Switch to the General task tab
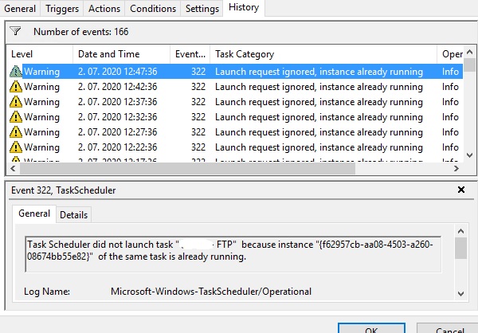This screenshot has width=478, height=333. pyautogui.click(x=20, y=9)
